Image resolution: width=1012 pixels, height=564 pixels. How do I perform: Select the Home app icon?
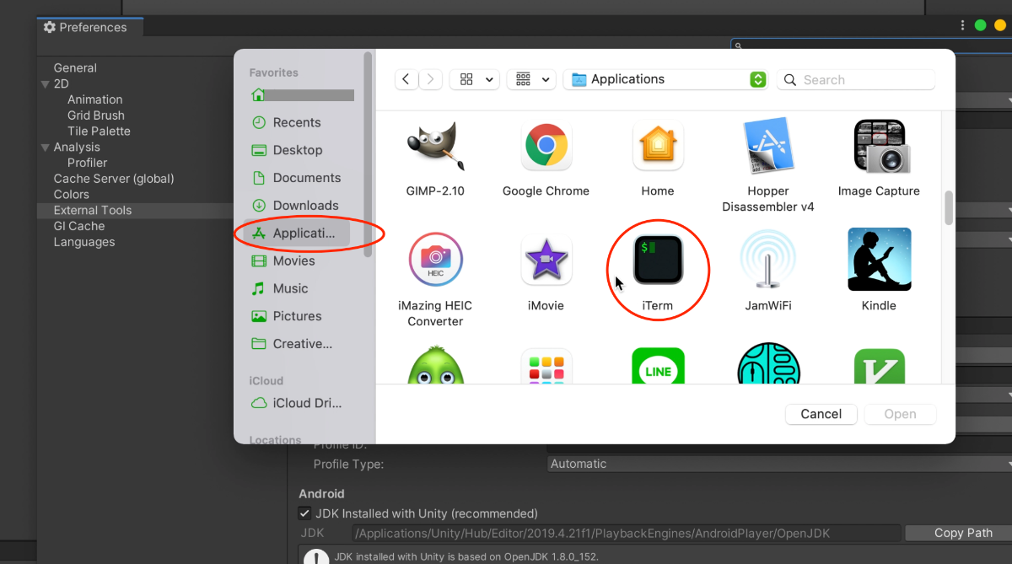[658, 146]
